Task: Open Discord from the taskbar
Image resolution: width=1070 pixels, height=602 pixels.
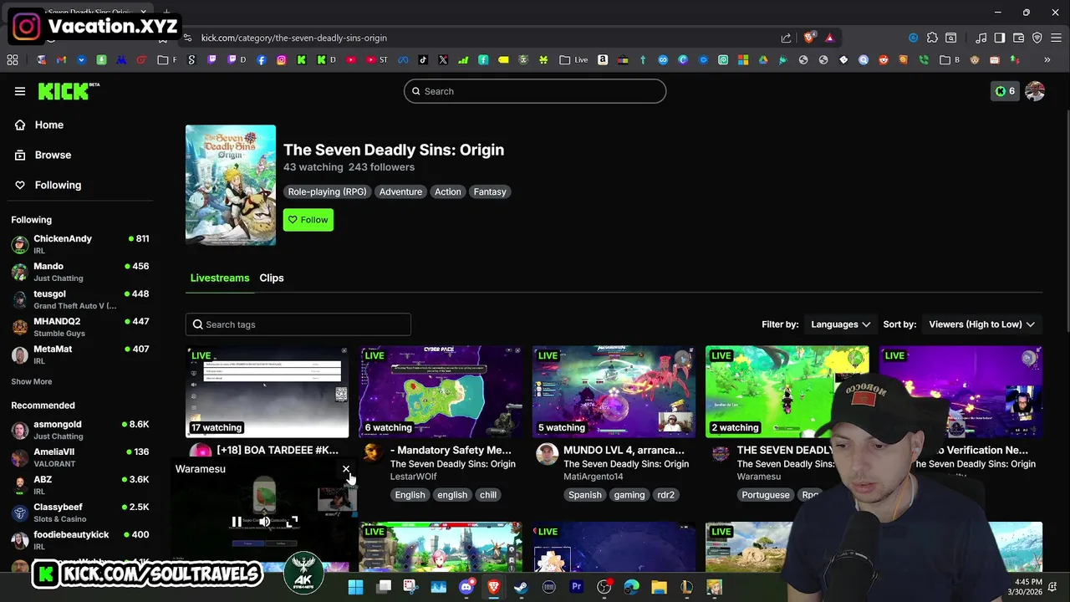Action: coord(466,587)
